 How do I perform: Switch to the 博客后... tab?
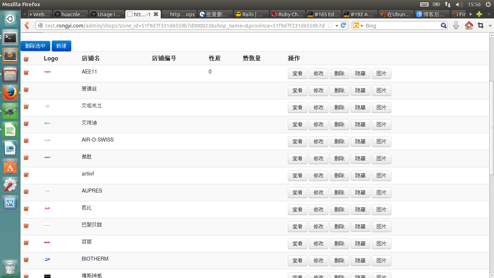coord(432,14)
